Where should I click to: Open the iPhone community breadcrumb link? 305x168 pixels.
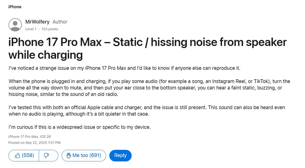click(15, 7)
